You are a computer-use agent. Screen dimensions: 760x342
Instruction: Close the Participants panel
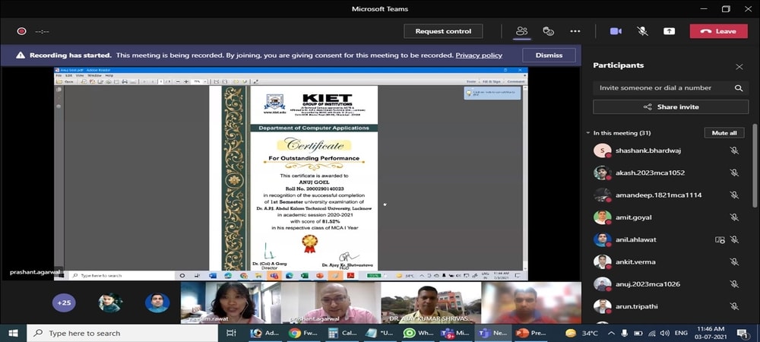(739, 67)
